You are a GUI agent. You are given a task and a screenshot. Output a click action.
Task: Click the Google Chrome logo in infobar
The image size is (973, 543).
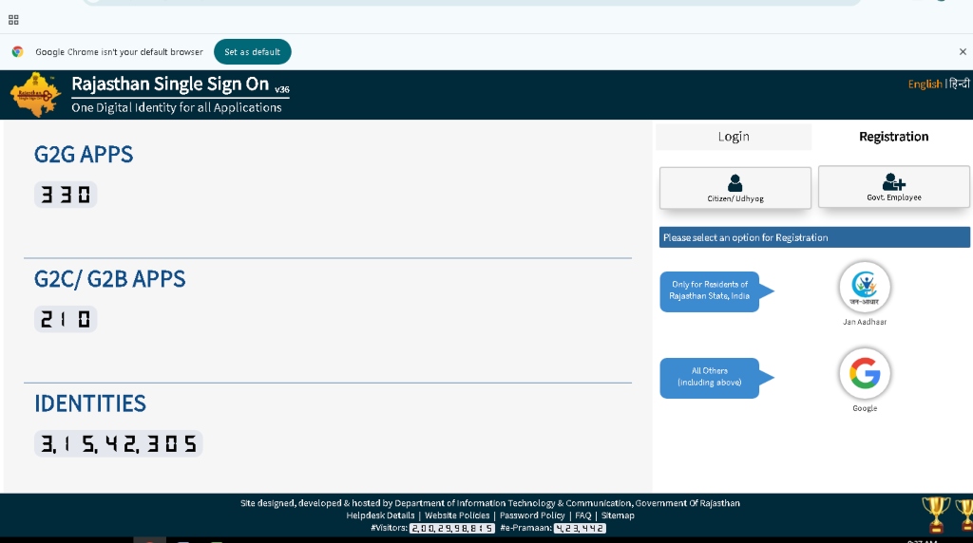click(17, 52)
